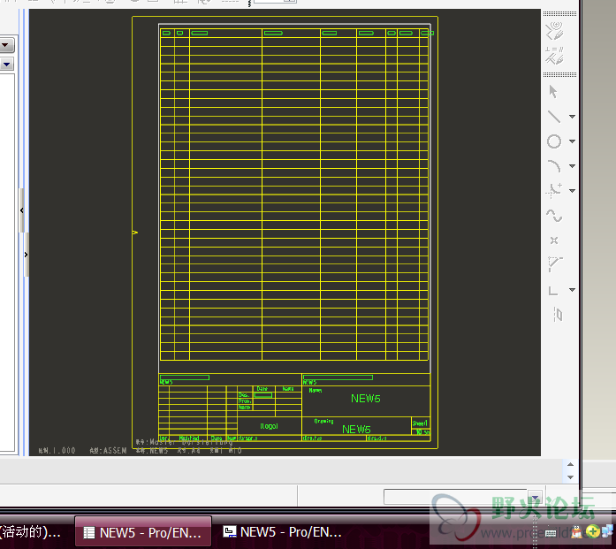Expand the Line tool flyout arrow
This screenshot has height=549, width=616.
[572, 117]
